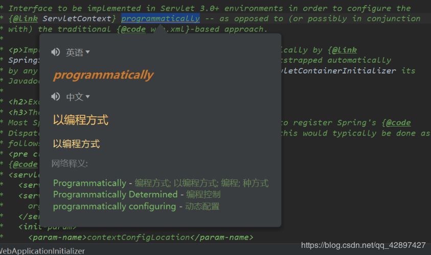431x255 pixels.
Task: Click the ServletContext link in the Javadoc
Action: 84,18
